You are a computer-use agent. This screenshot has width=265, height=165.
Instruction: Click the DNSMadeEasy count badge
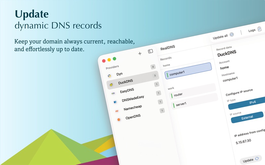pos(158,93)
